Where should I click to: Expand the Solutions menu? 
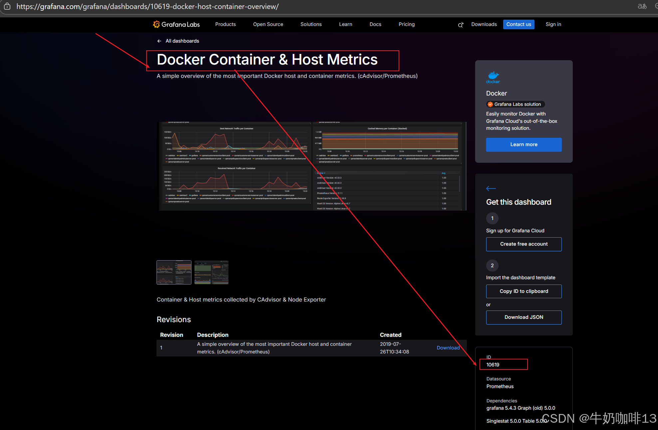tap(311, 24)
